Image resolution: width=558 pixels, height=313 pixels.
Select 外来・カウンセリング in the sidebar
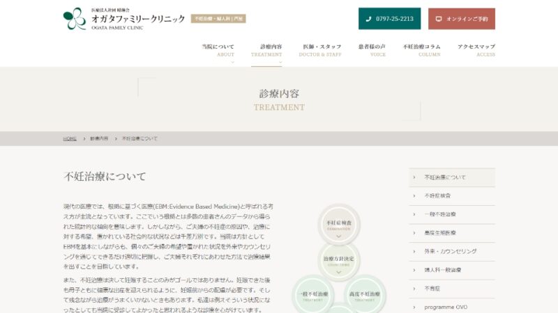(452, 252)
